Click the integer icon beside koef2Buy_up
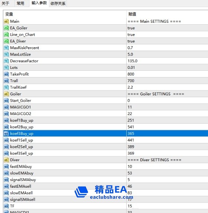Screen dimensions: 208x213 point(6,127)
